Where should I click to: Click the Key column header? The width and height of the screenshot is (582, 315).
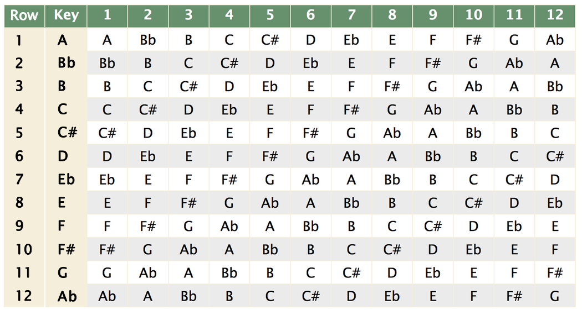coord(66,15)
